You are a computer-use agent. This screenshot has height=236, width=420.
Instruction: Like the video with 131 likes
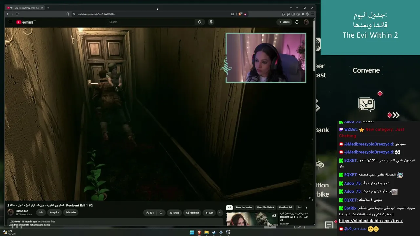150,213
